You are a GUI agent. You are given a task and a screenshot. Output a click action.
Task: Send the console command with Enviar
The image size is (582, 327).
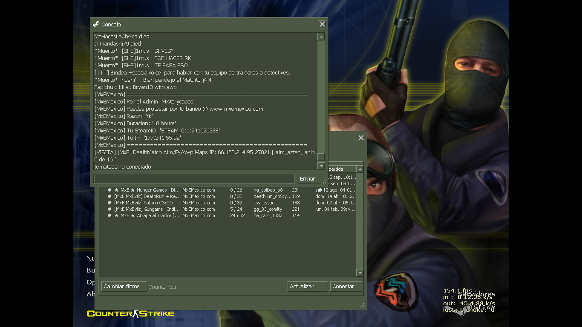311,179
